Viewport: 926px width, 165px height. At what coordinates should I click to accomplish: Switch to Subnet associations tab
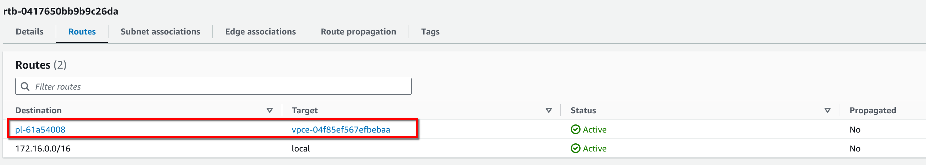click(x=160, y=32)
